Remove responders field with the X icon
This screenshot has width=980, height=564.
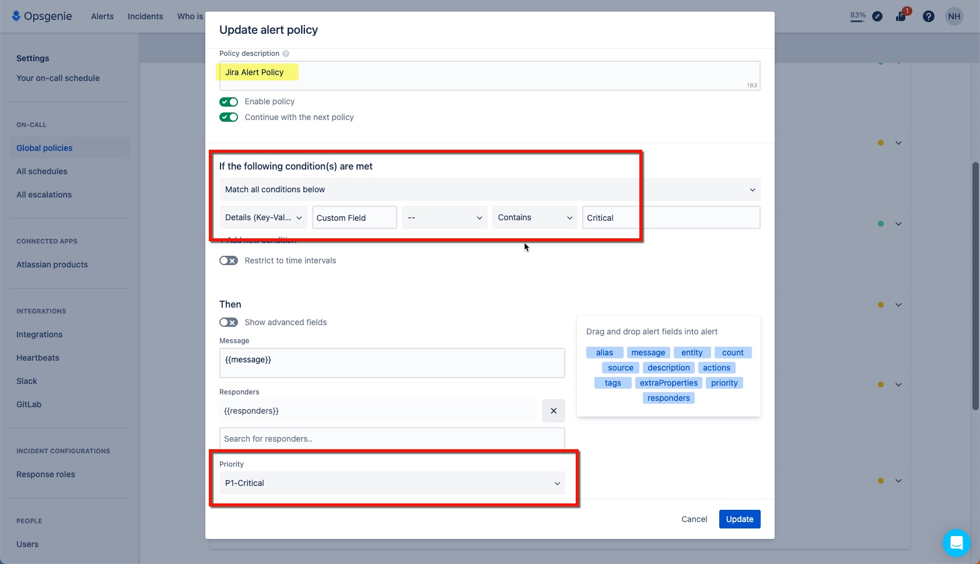point(553,411)
